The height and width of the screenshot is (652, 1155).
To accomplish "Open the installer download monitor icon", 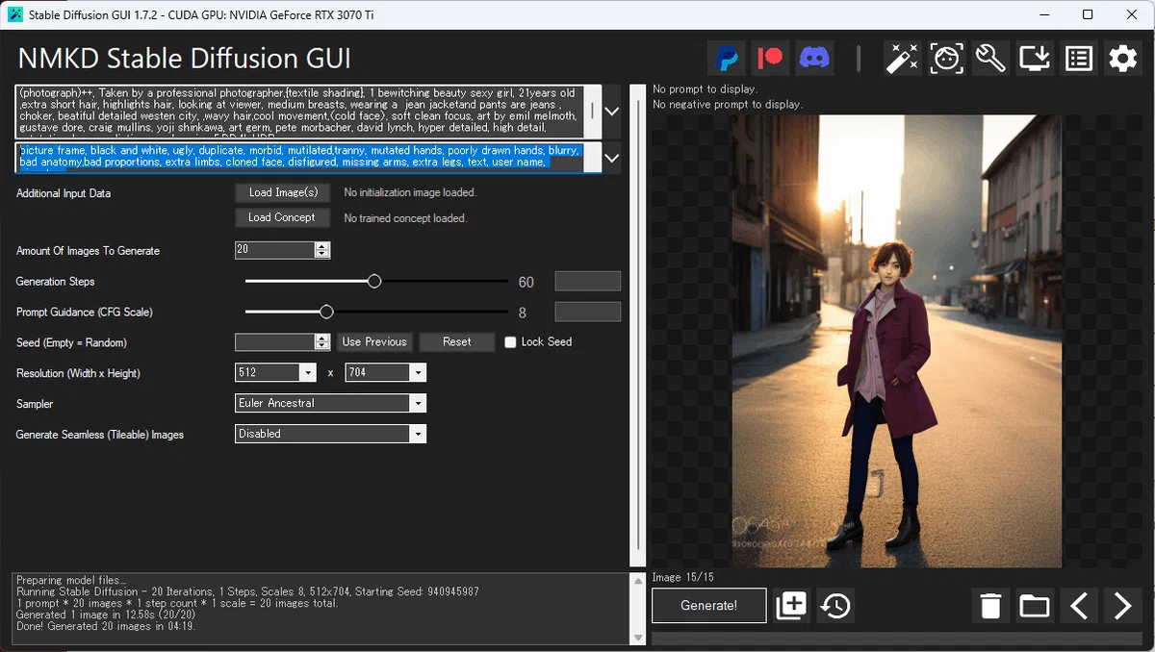I will click(x=1035, y=59).
